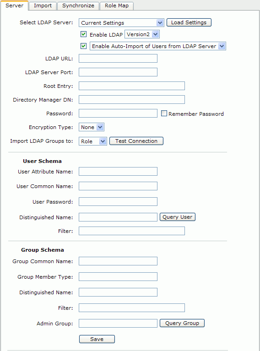Open the Select LDAP Server dropdown

point(121,22)
